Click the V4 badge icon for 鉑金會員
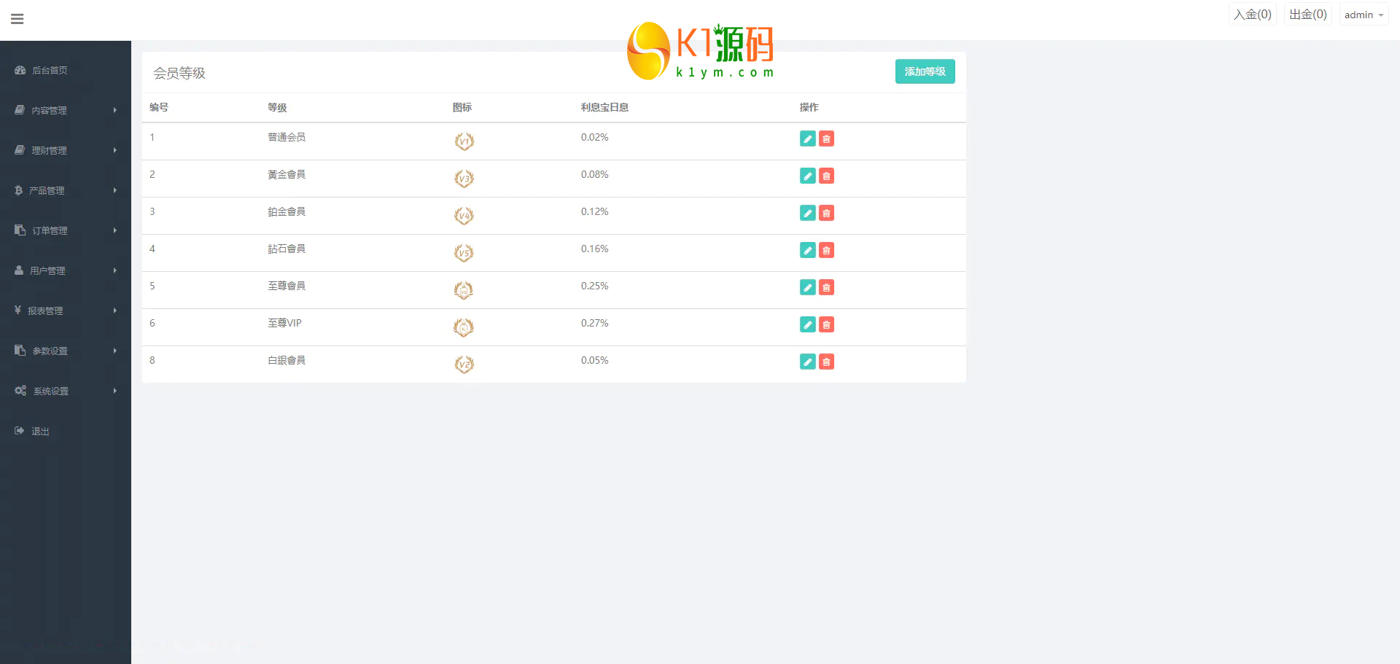This screenshot has width=1400, height=664. pyautogui.click(x=464, y=216)
